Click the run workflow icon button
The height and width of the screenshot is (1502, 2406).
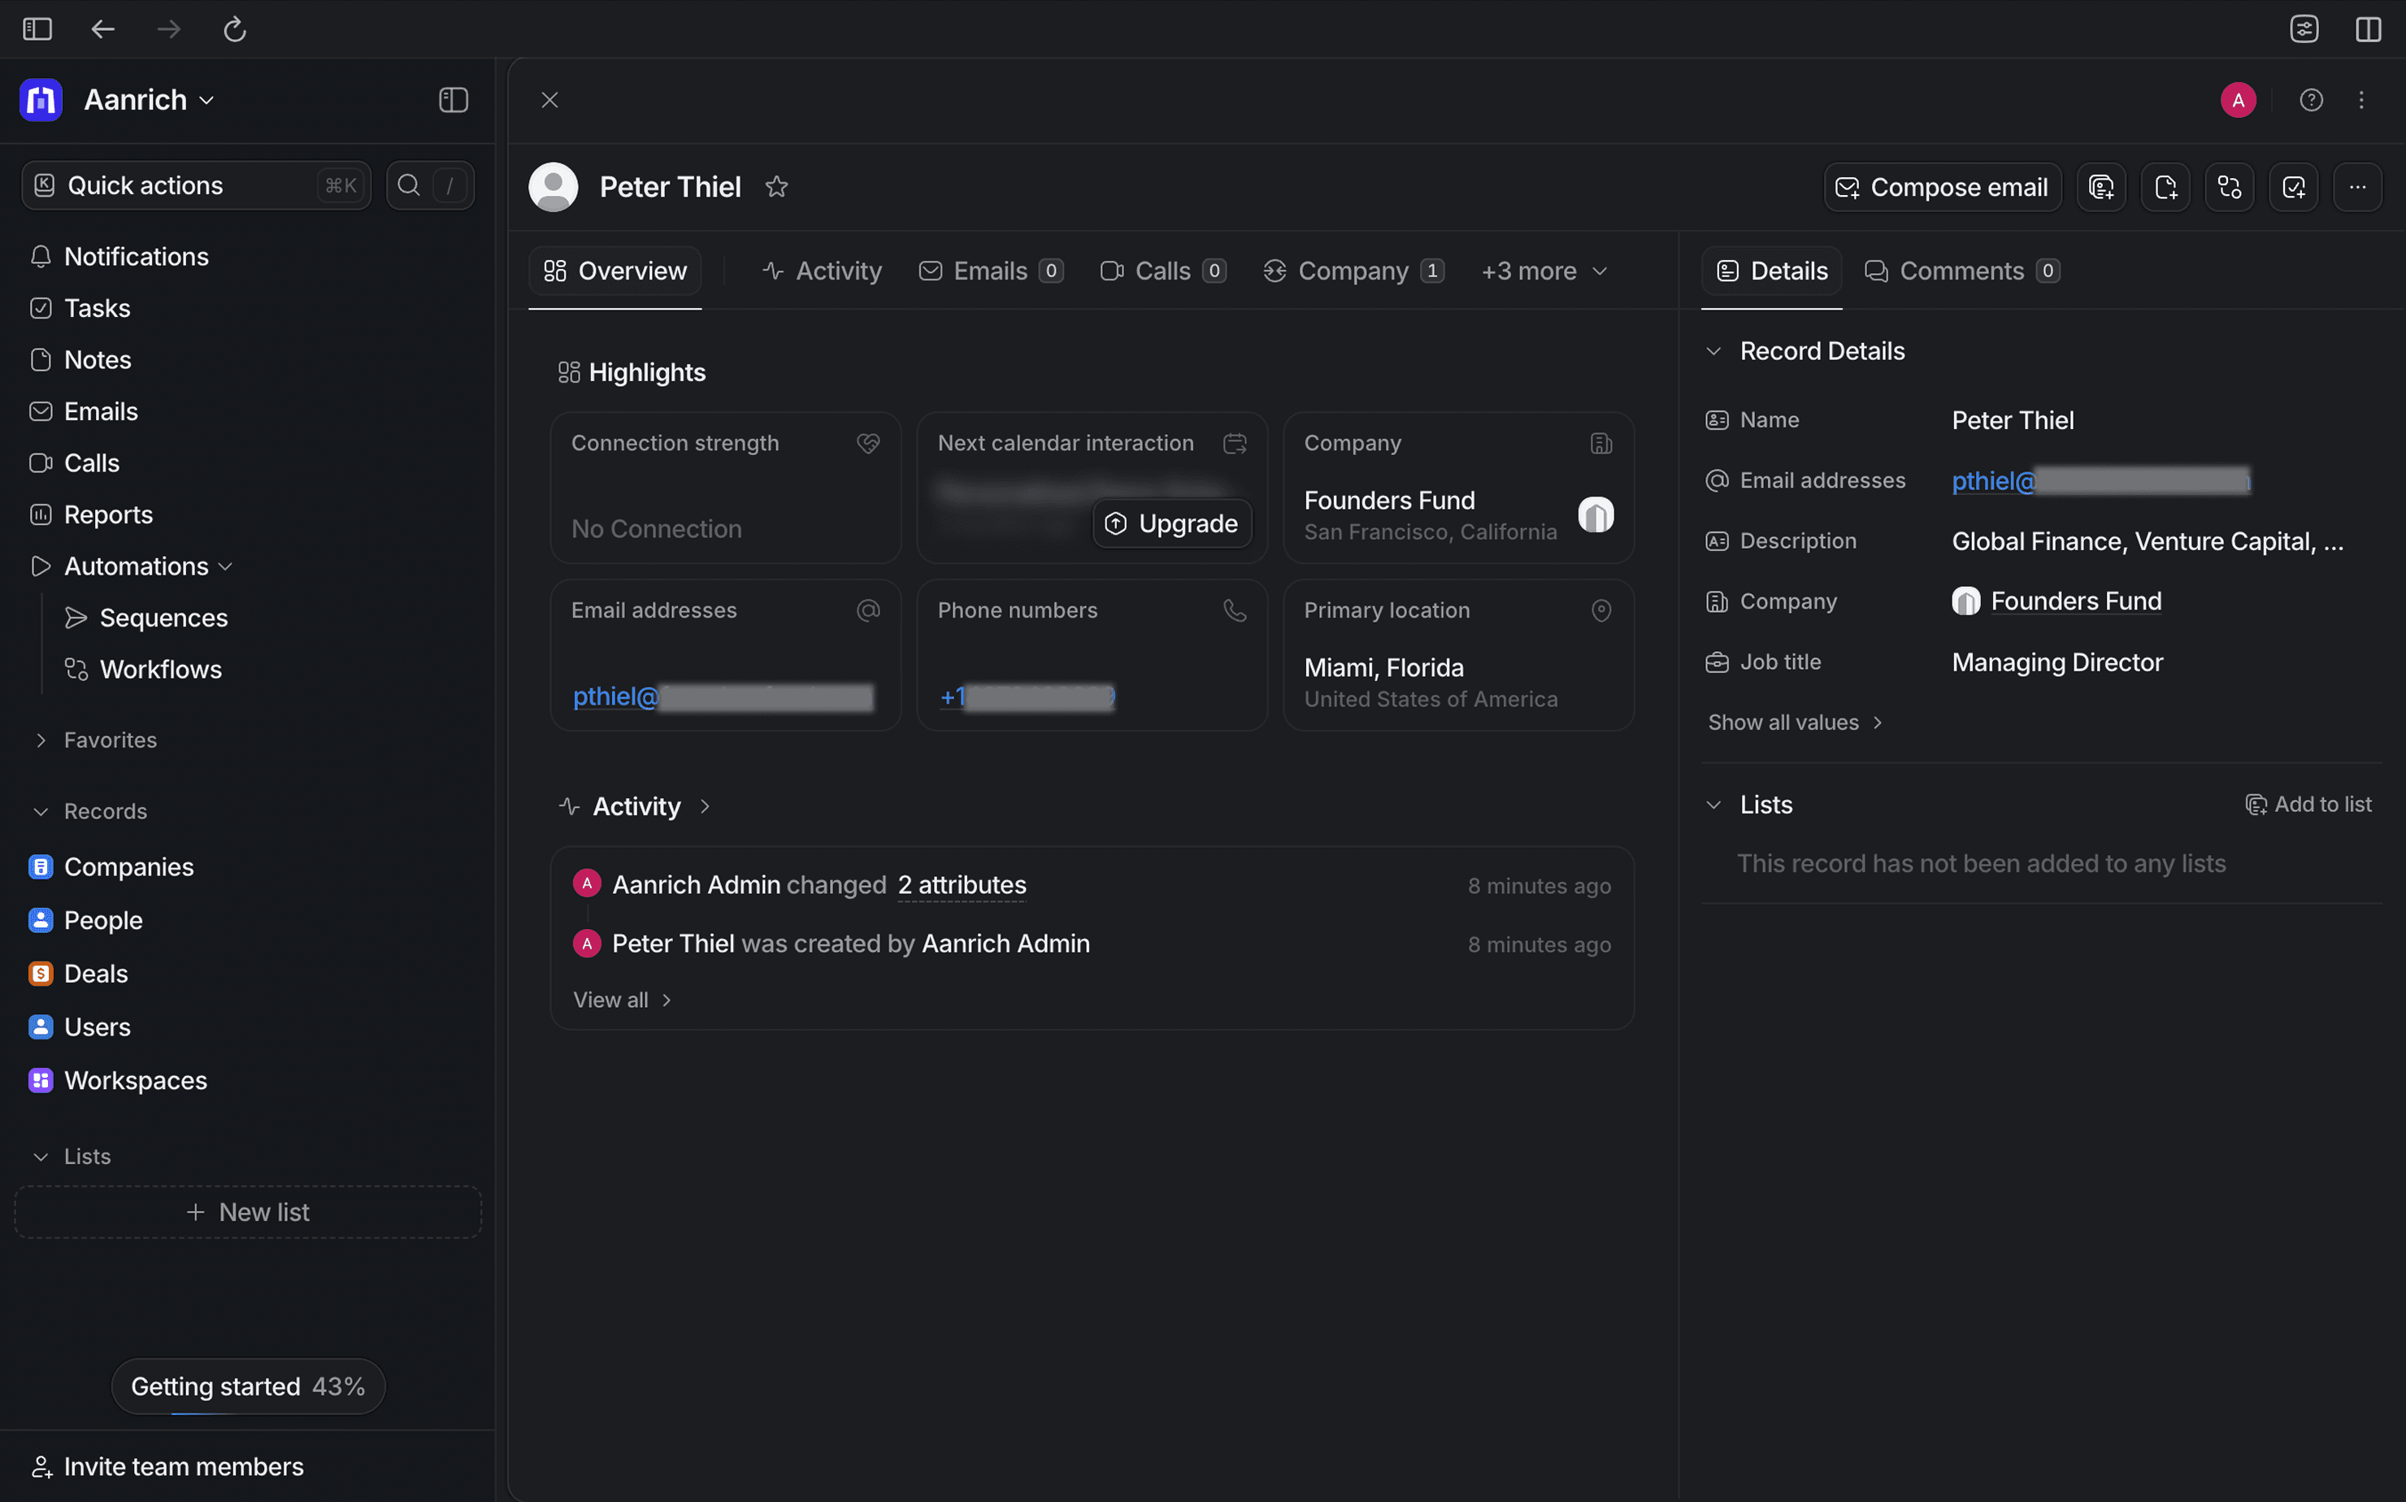[x=2229, y=187]
